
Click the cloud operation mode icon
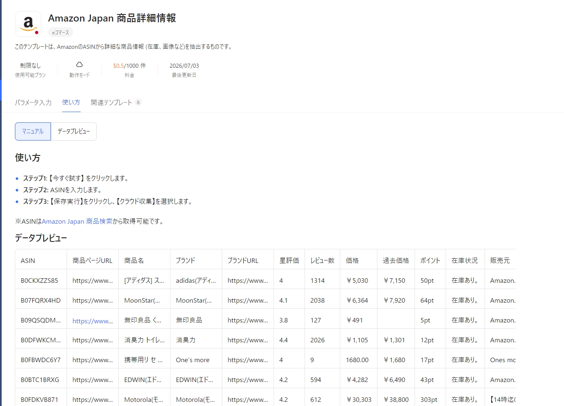tap(79, 64)
